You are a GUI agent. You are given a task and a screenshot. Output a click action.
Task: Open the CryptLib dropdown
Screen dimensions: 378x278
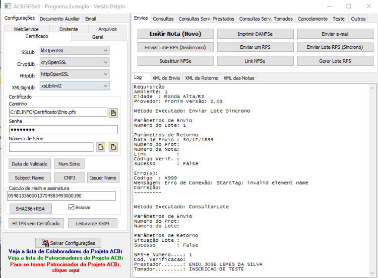click(75, 62)
